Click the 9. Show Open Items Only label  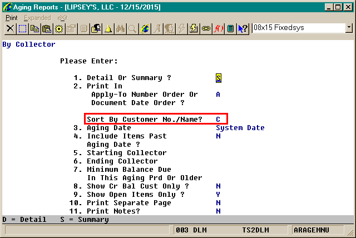pyautogui.click(x=128, y=195)
